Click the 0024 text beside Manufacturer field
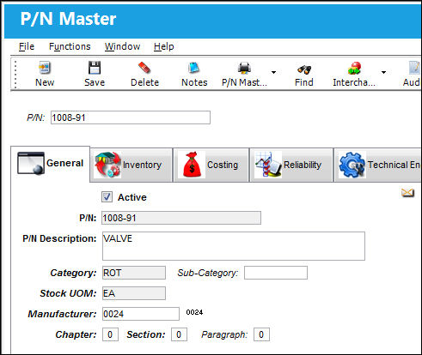This screenshot has width=422, height=355. tap(194, 312)
